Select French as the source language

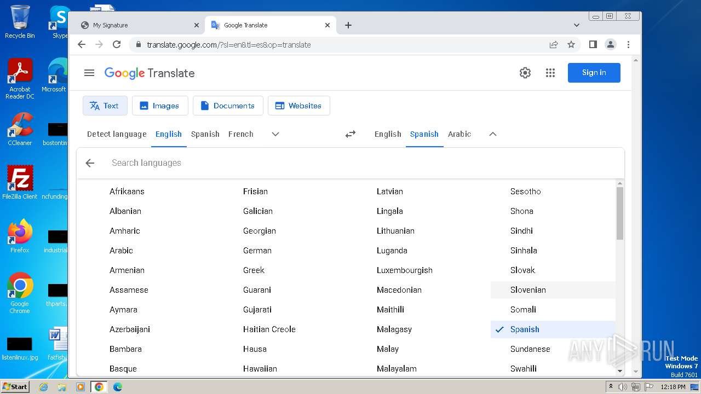(241, 134)
